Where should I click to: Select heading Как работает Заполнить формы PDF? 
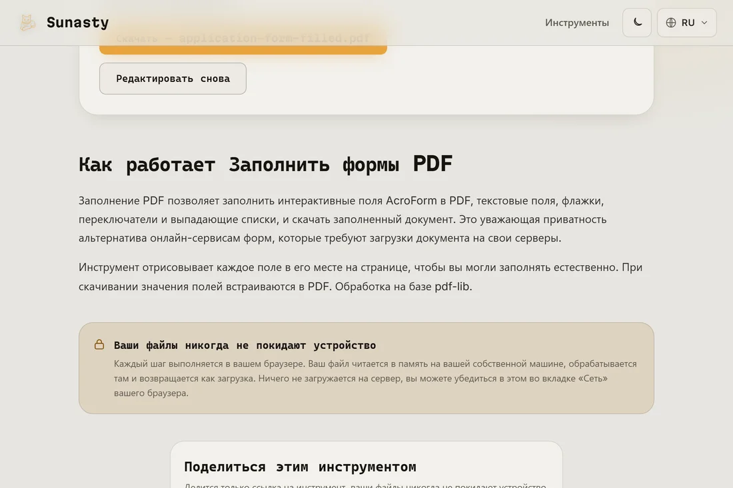(265, 164)
